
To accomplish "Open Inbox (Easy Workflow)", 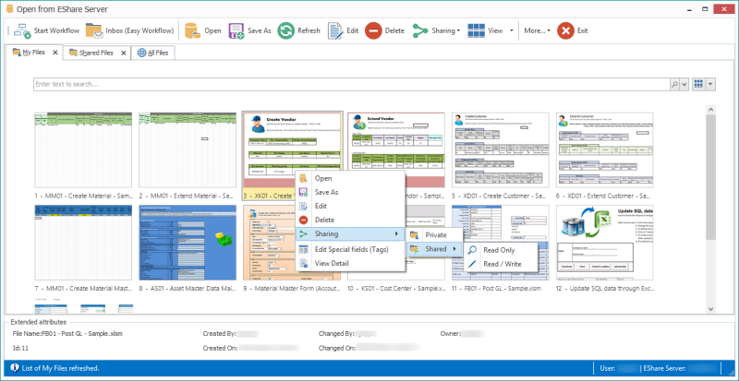I will (93, 30).
